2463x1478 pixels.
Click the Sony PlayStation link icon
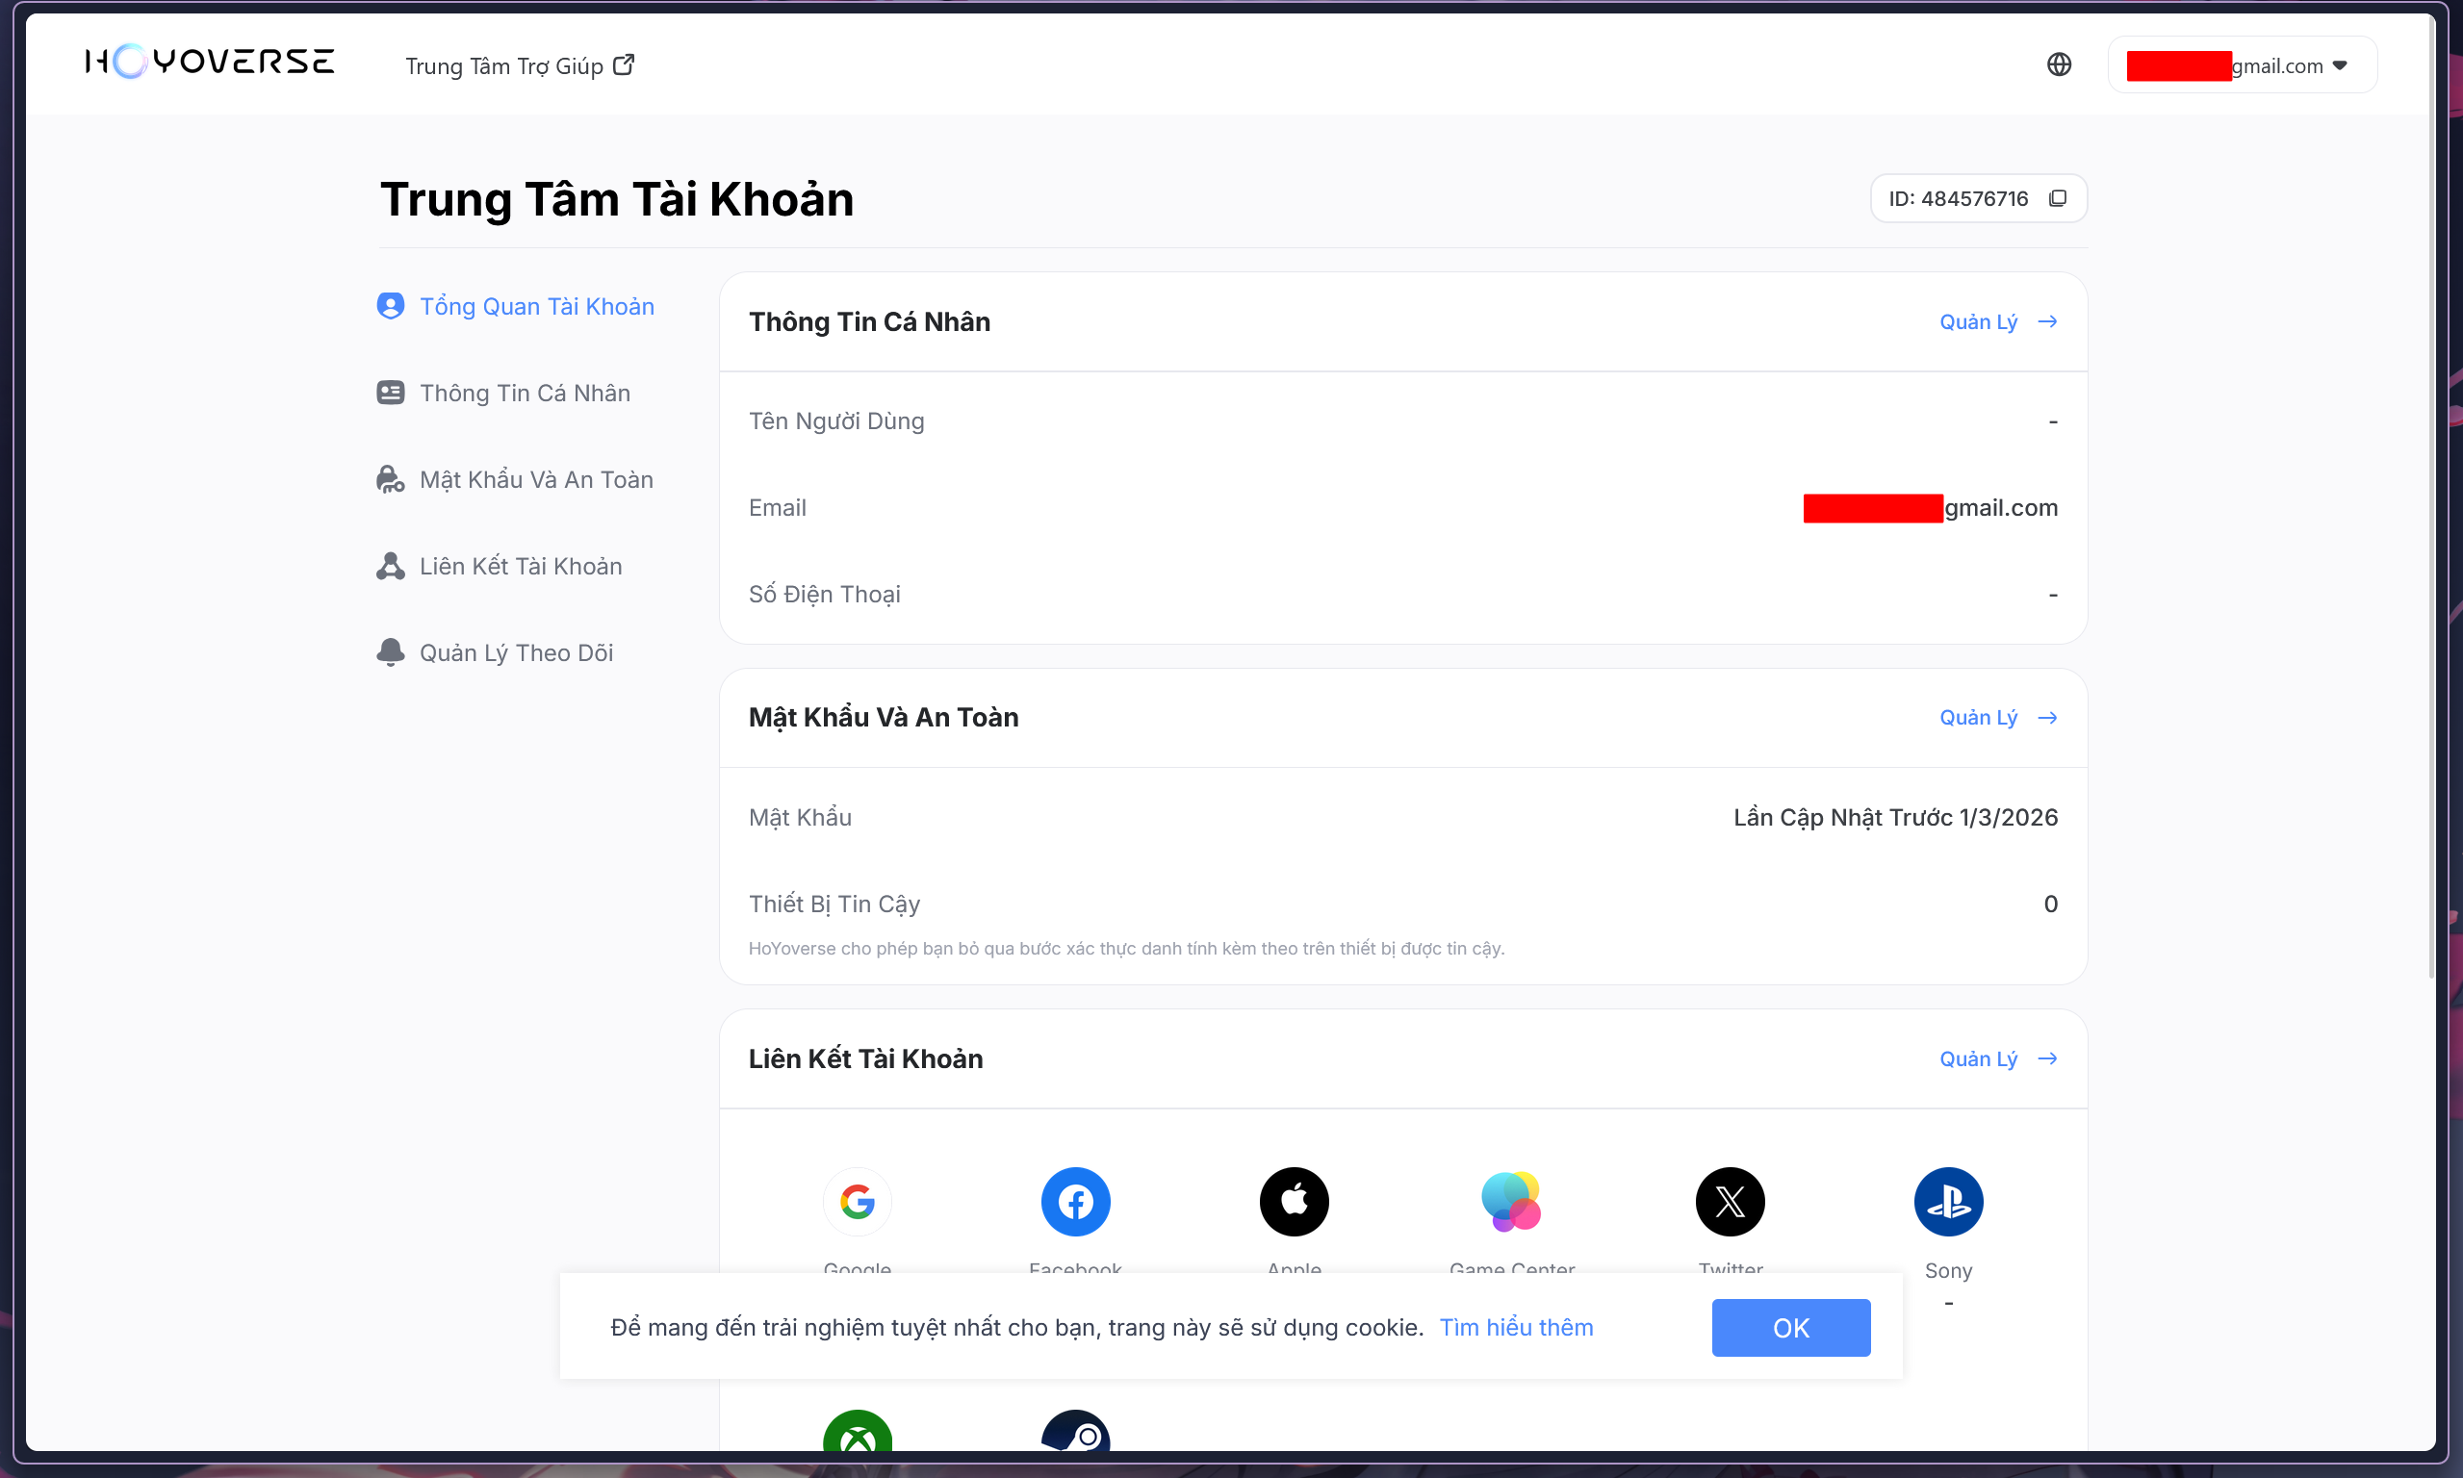tap(1948, 1201)
